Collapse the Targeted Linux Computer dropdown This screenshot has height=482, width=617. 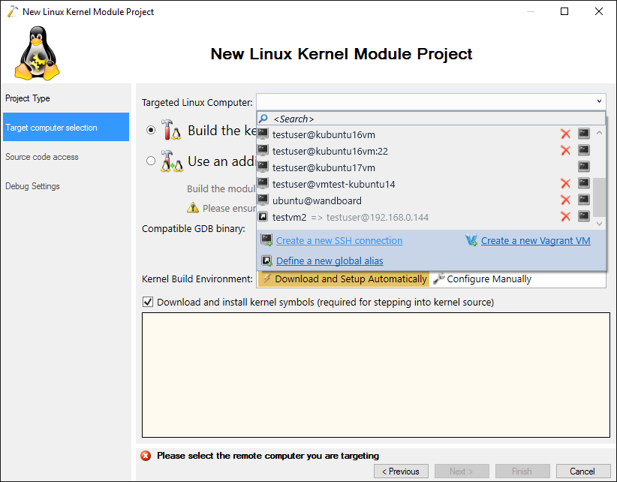point(599,101)
